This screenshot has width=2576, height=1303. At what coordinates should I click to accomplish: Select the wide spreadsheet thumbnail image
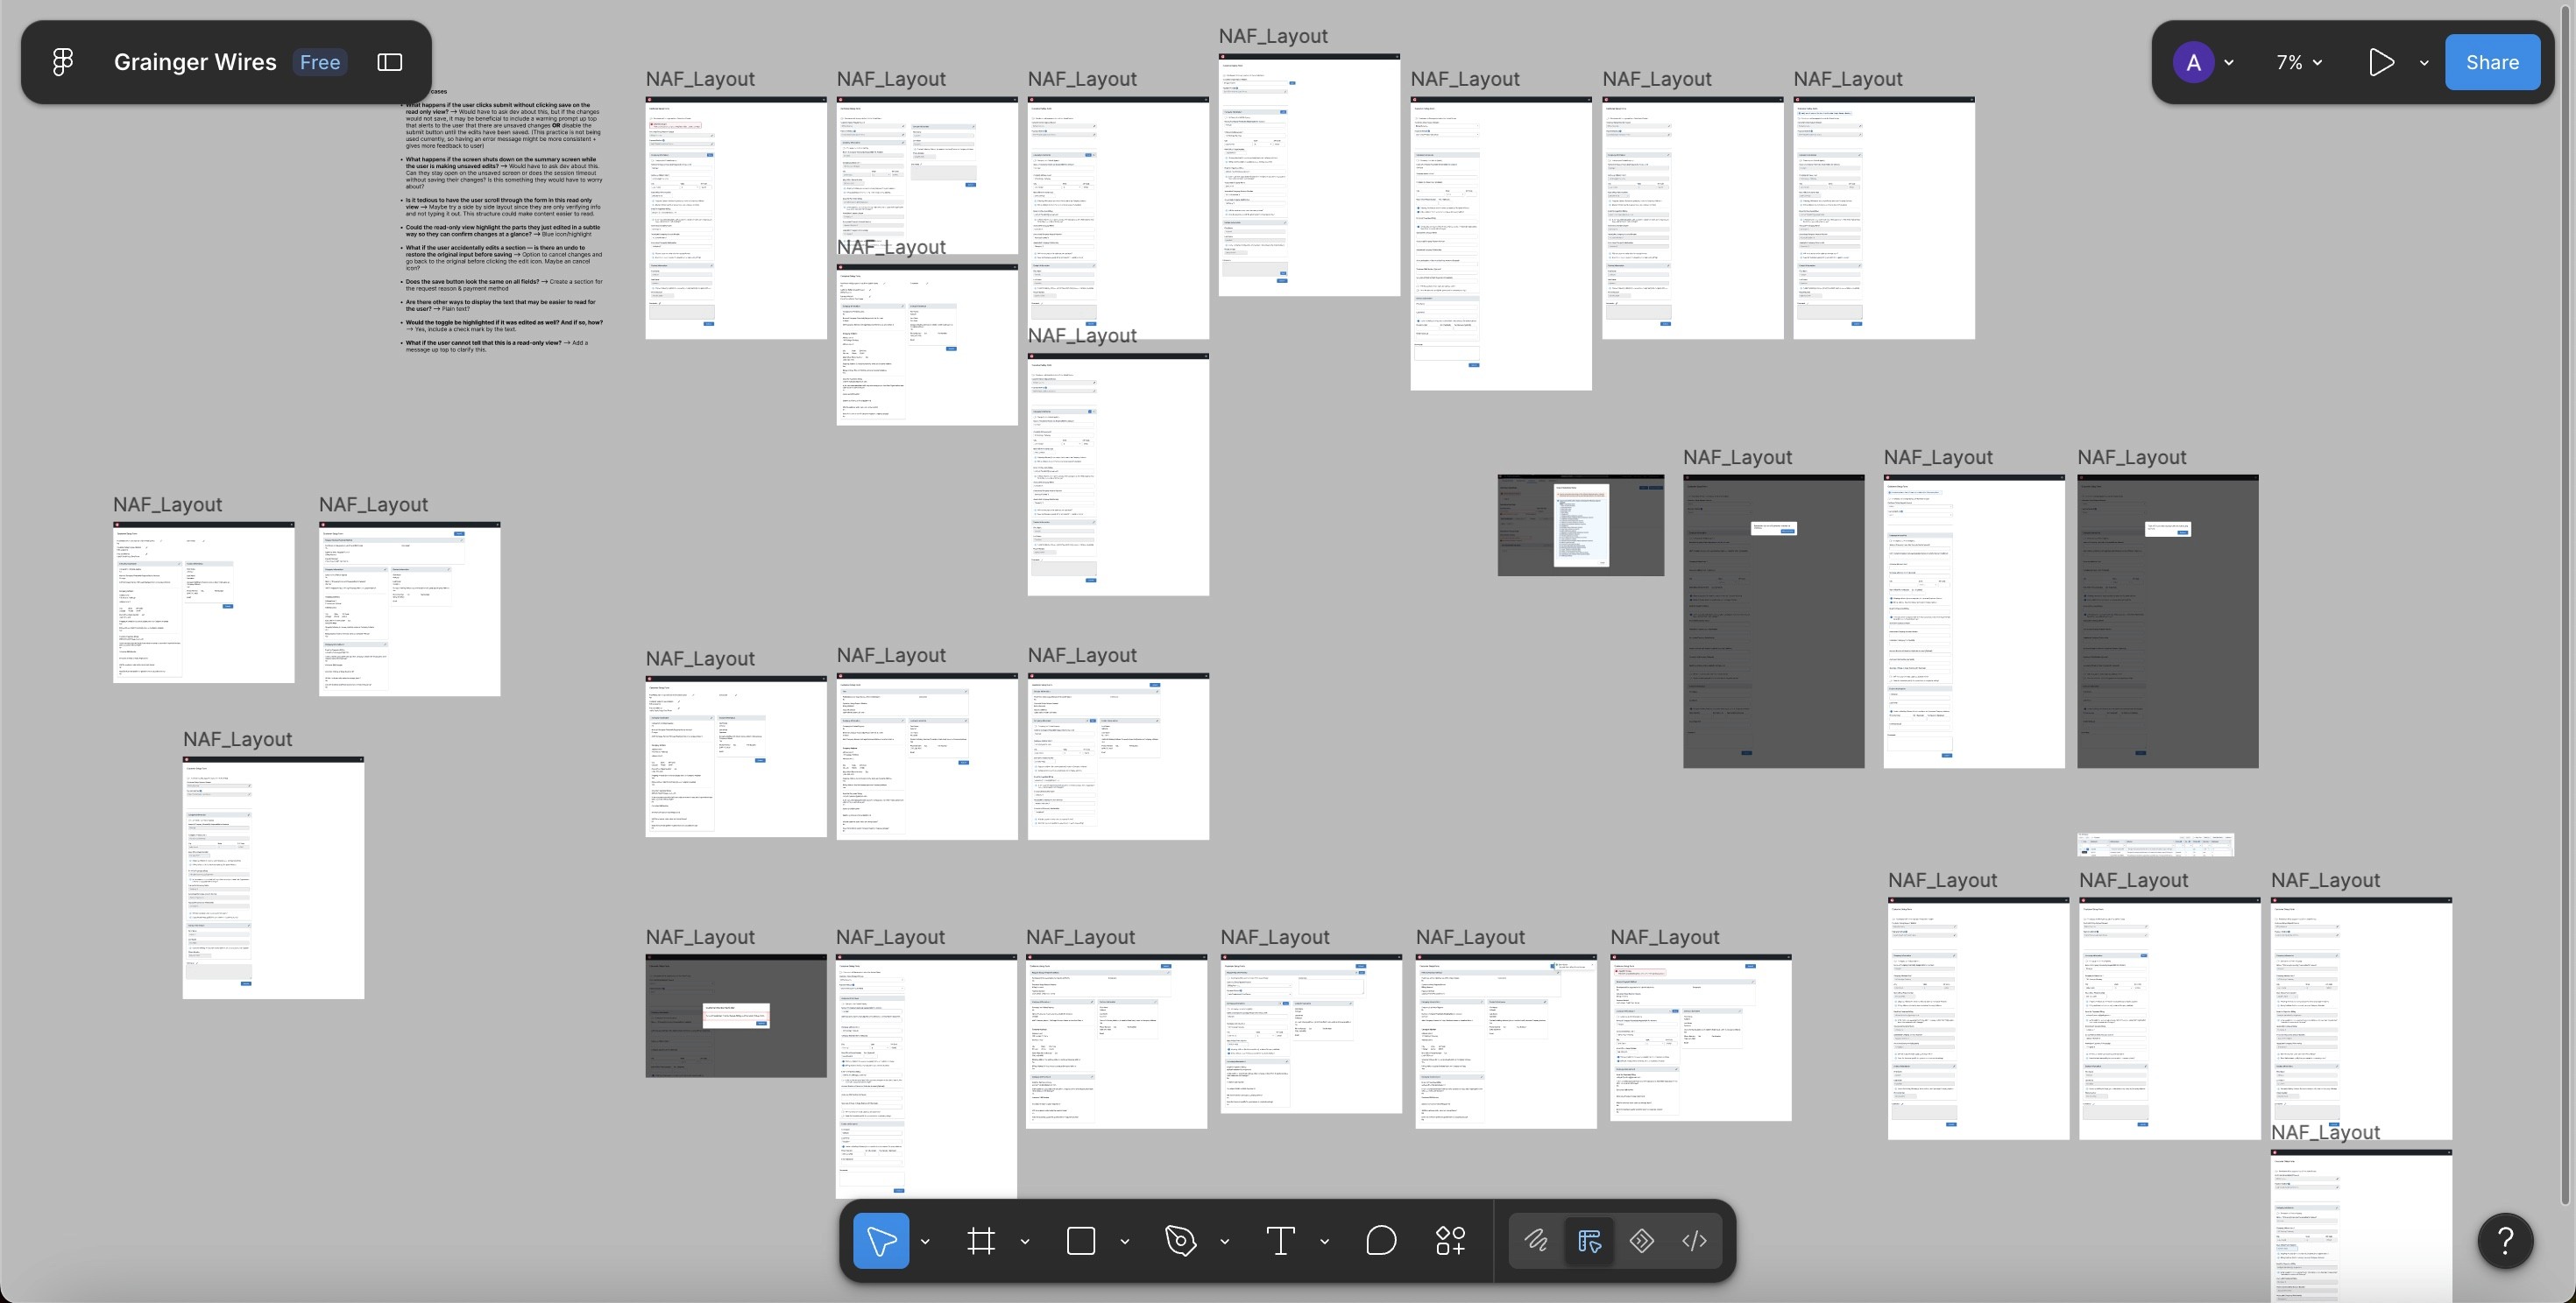tap(2155, 844)
